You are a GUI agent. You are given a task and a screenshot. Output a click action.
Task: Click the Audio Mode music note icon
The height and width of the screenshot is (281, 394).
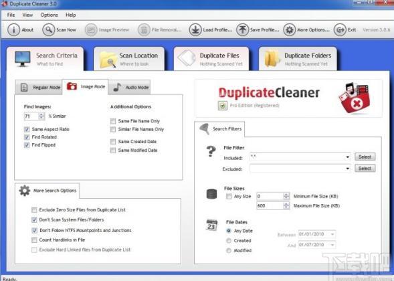click(x=117, y=87)
